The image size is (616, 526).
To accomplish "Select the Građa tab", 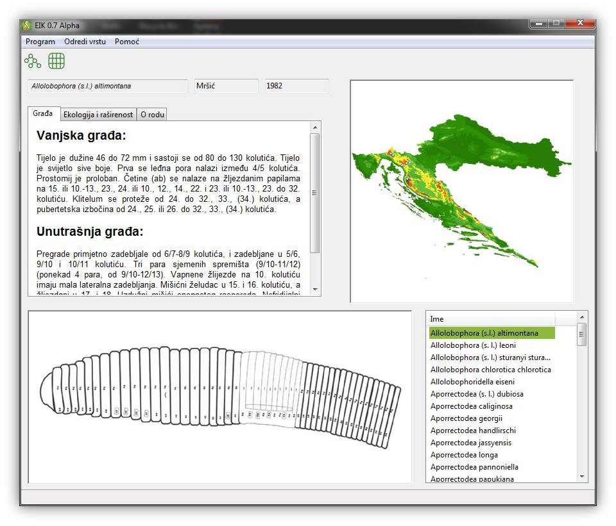I will tap(43, 113).
